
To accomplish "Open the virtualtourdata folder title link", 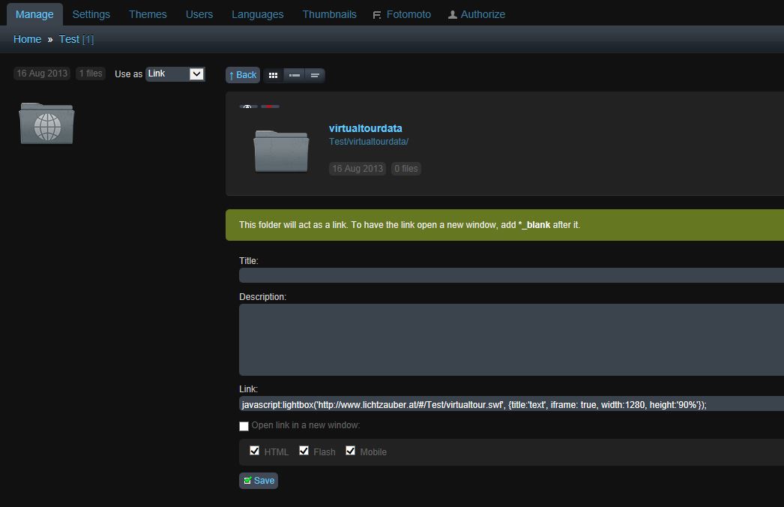I will (x=366, y=128).
